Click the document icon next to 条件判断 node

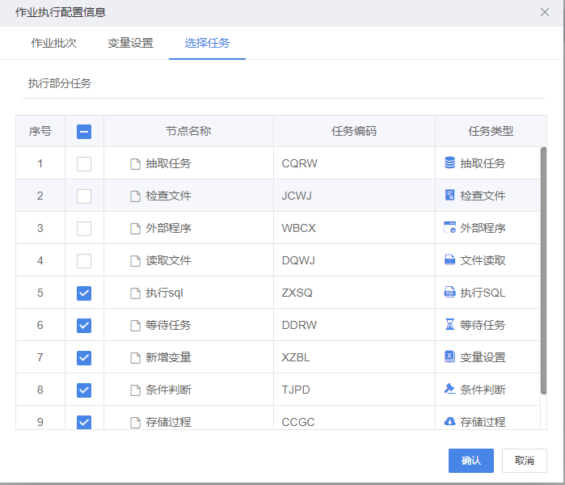tap(136, 390)
